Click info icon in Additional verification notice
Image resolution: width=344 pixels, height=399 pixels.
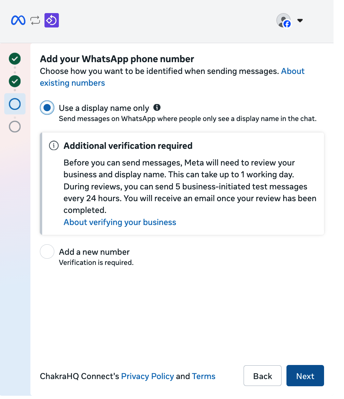tap(54, 146)
